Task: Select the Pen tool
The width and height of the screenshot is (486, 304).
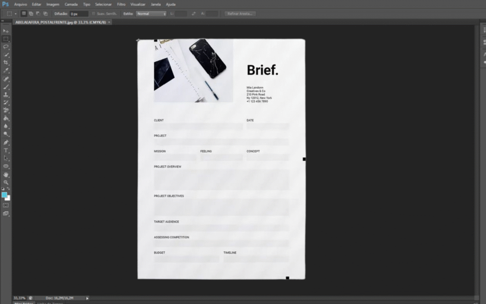Action: tap(6, 142)
